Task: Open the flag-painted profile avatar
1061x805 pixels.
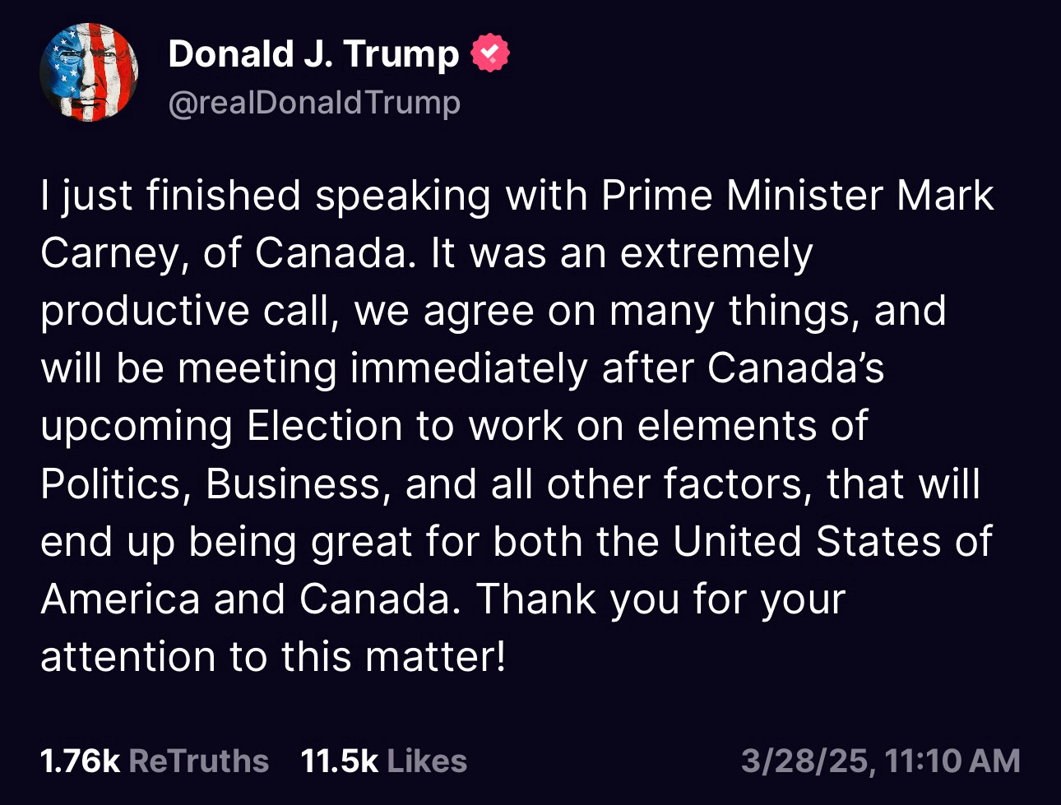Action: tap(89, 72)
